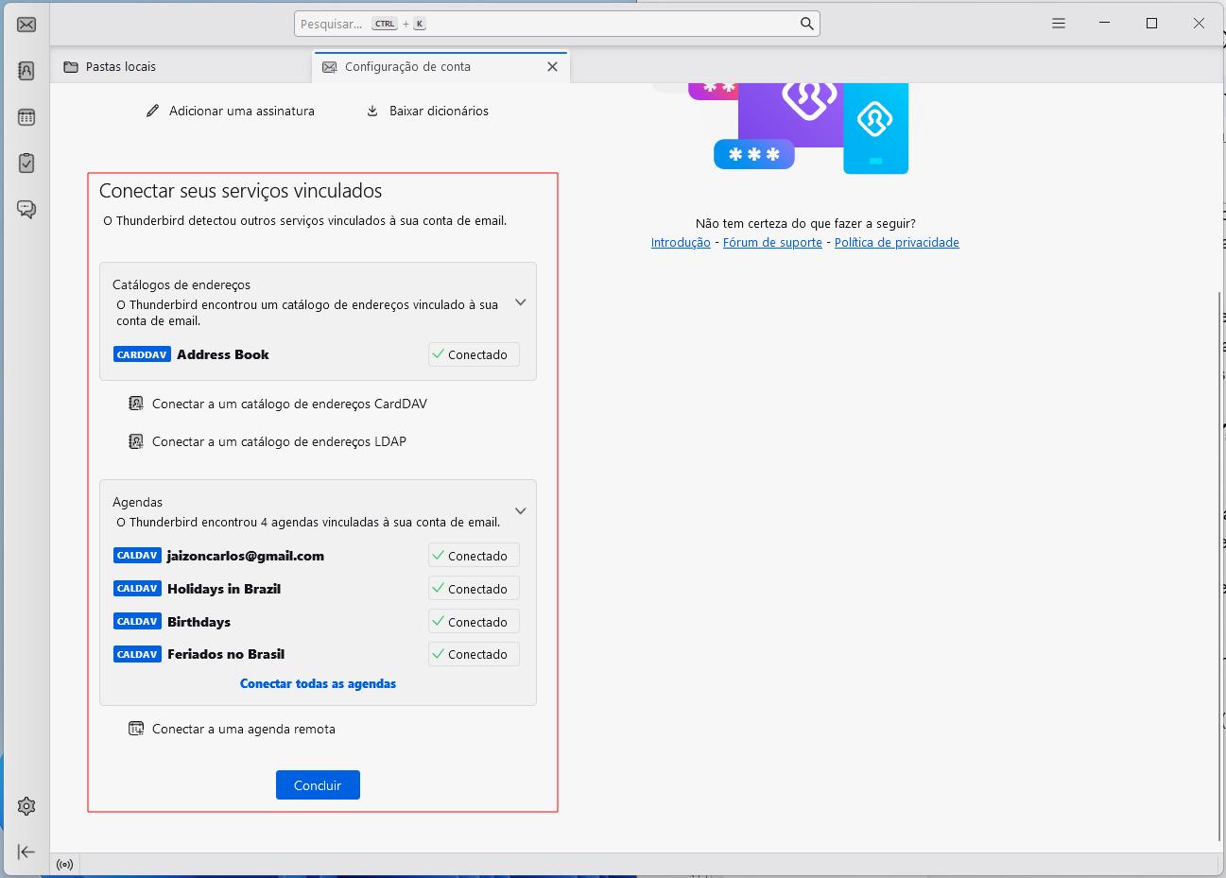
Task: Open the Fórum de suporte link
Action: pos(772,242)
